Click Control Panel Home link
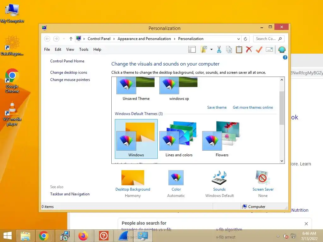Screen dimensions: 323x242 tap(67, 61)
